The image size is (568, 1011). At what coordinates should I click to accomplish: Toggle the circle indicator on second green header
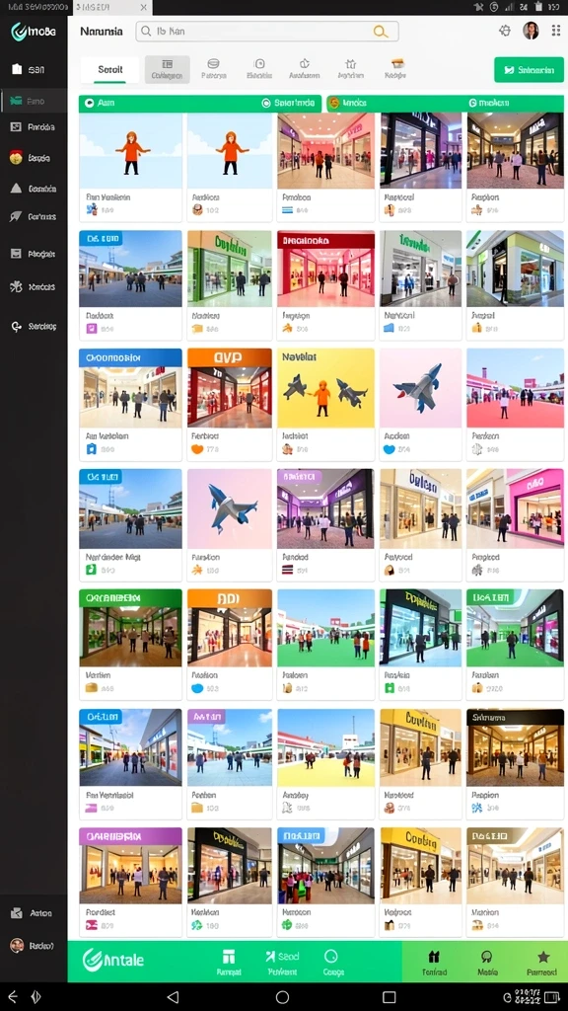click(266, 103)
